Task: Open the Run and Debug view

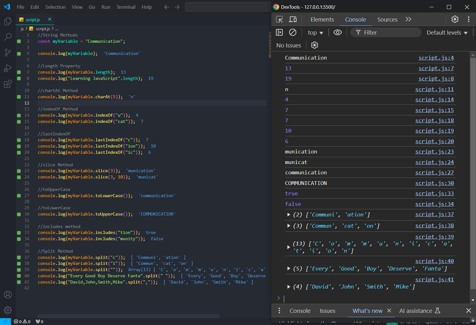Action: (8, 68)
